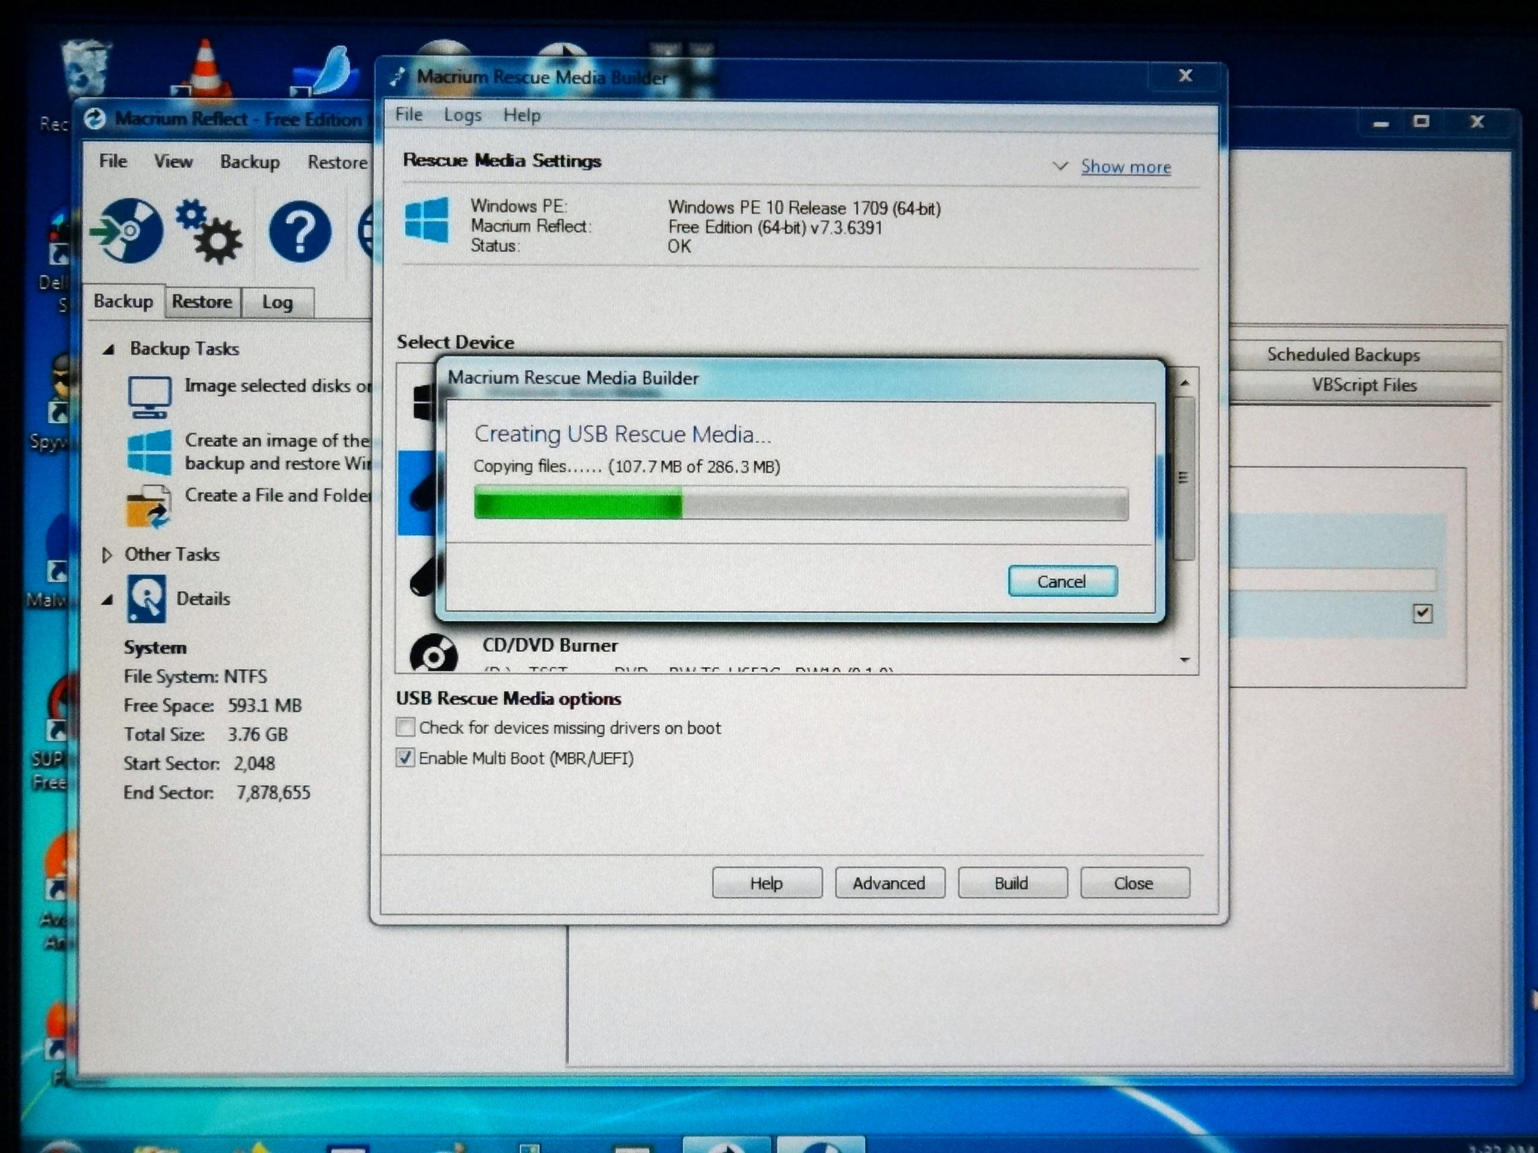This screenshot has width=1538, height=1153.
Task: Click the 'Total Size: 3.76 GB' detail
Action: 206,735
